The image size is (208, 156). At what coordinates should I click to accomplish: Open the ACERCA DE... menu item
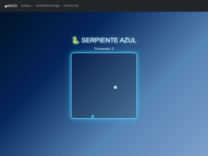[72, 6]
